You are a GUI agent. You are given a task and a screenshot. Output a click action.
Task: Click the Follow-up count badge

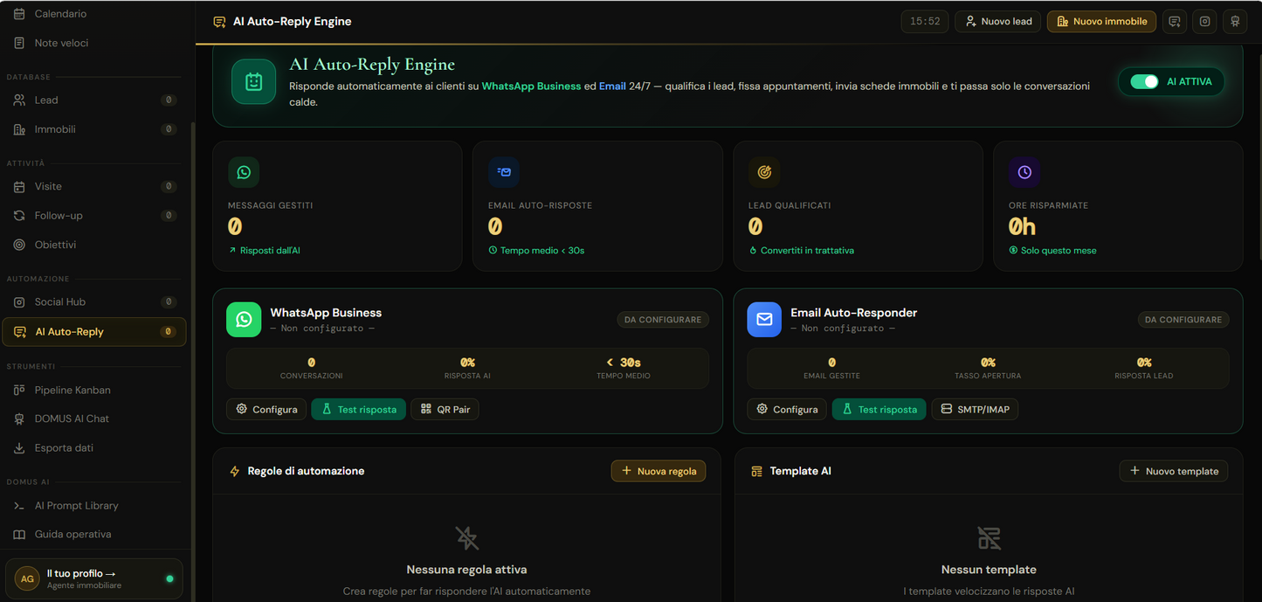click(169, 216)
